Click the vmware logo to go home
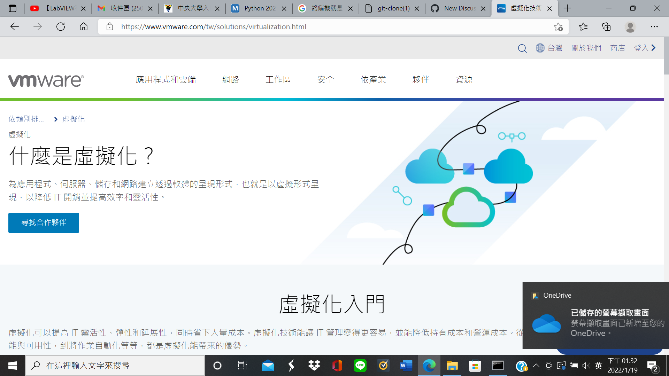 pos(45,80)
